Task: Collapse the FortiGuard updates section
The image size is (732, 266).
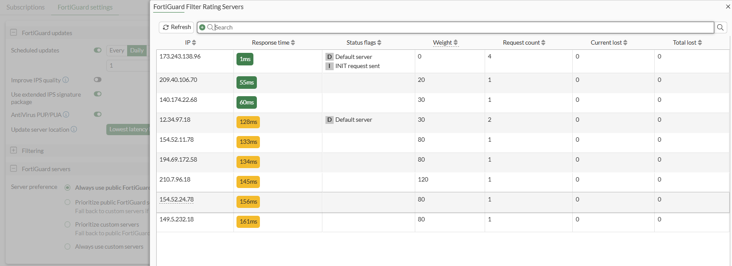Action: pyautogui.click(x=13, y=32)
